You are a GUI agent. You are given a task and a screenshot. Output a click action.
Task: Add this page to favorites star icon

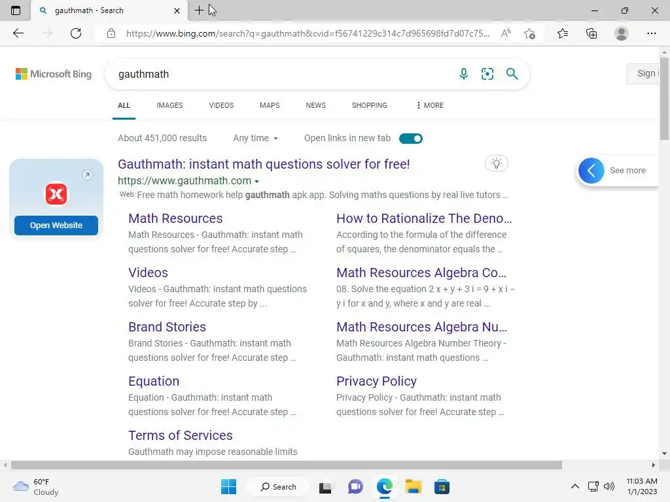530,33
